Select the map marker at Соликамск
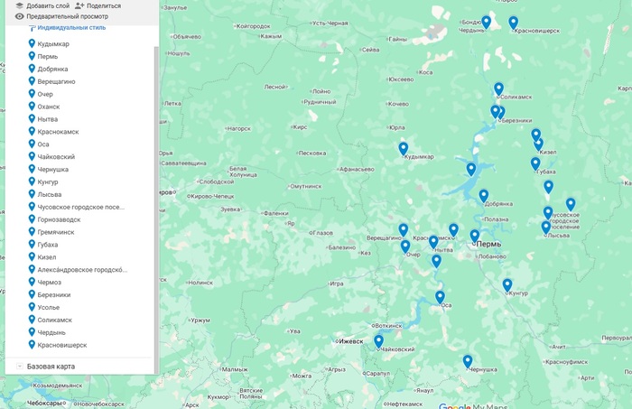This screenshot has height=409, width=632. coord(498,89)
